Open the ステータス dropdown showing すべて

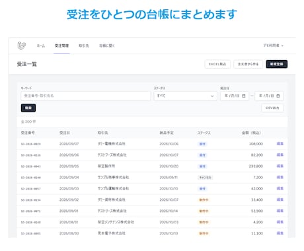(185, 96)
